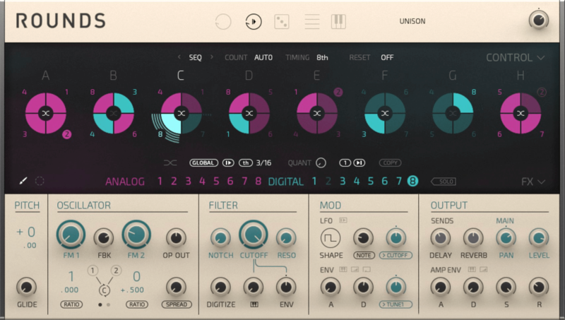Image resolution: width=565 pixels, height=320 pixels.
Task: Click block letter F
Action: coord(384,76)
